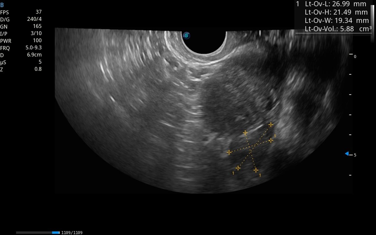Click the FRQ frequency range 5.0-9.3
Viewport: 376px width, 235px height.
(33, 48)
